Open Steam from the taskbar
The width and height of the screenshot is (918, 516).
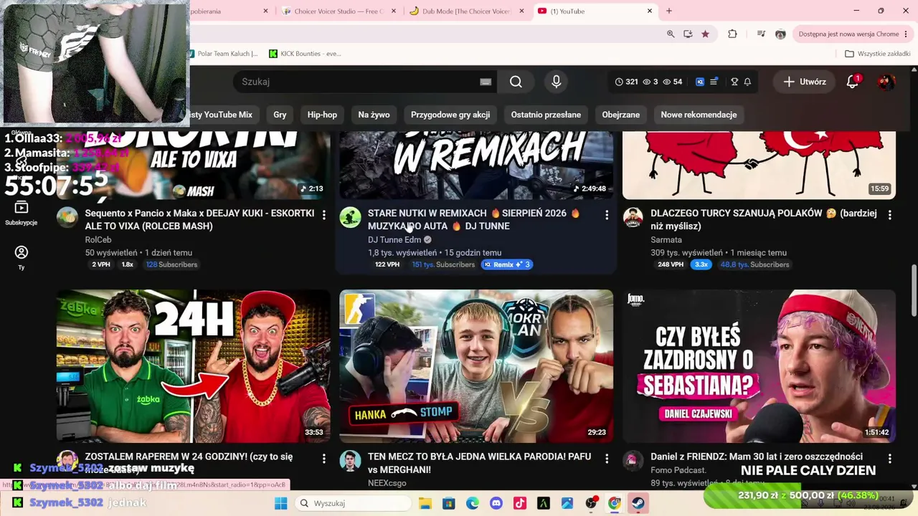click(x=638, y=503)
